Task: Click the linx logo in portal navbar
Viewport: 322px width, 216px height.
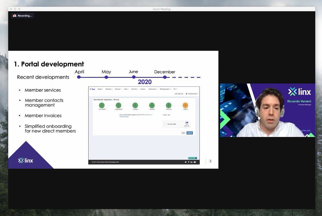Action: [x=92, y=89]
